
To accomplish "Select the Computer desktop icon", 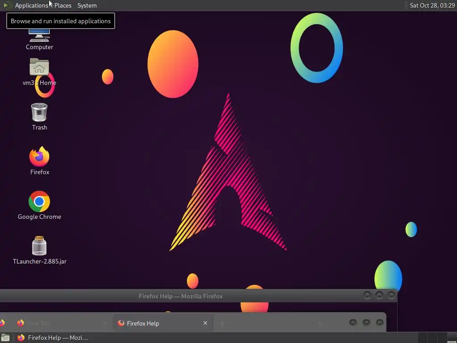I will (x=39, y=39).
